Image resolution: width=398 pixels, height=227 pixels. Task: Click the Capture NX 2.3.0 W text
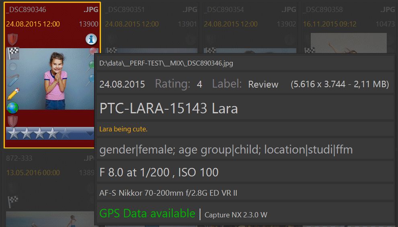coord(236,215)
